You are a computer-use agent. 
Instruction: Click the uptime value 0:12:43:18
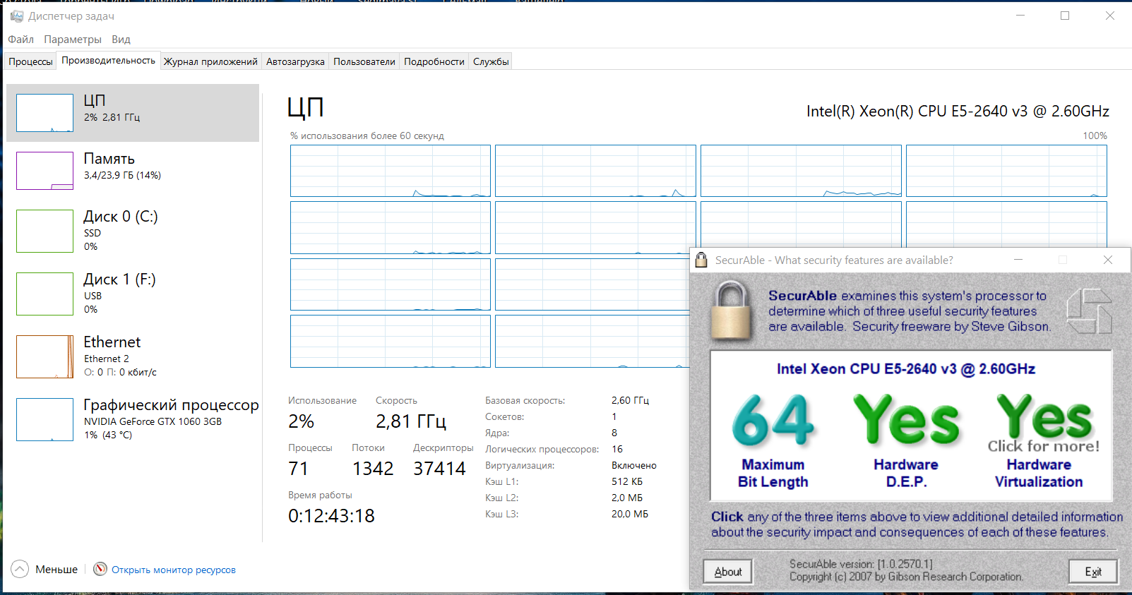coord(331,516)
